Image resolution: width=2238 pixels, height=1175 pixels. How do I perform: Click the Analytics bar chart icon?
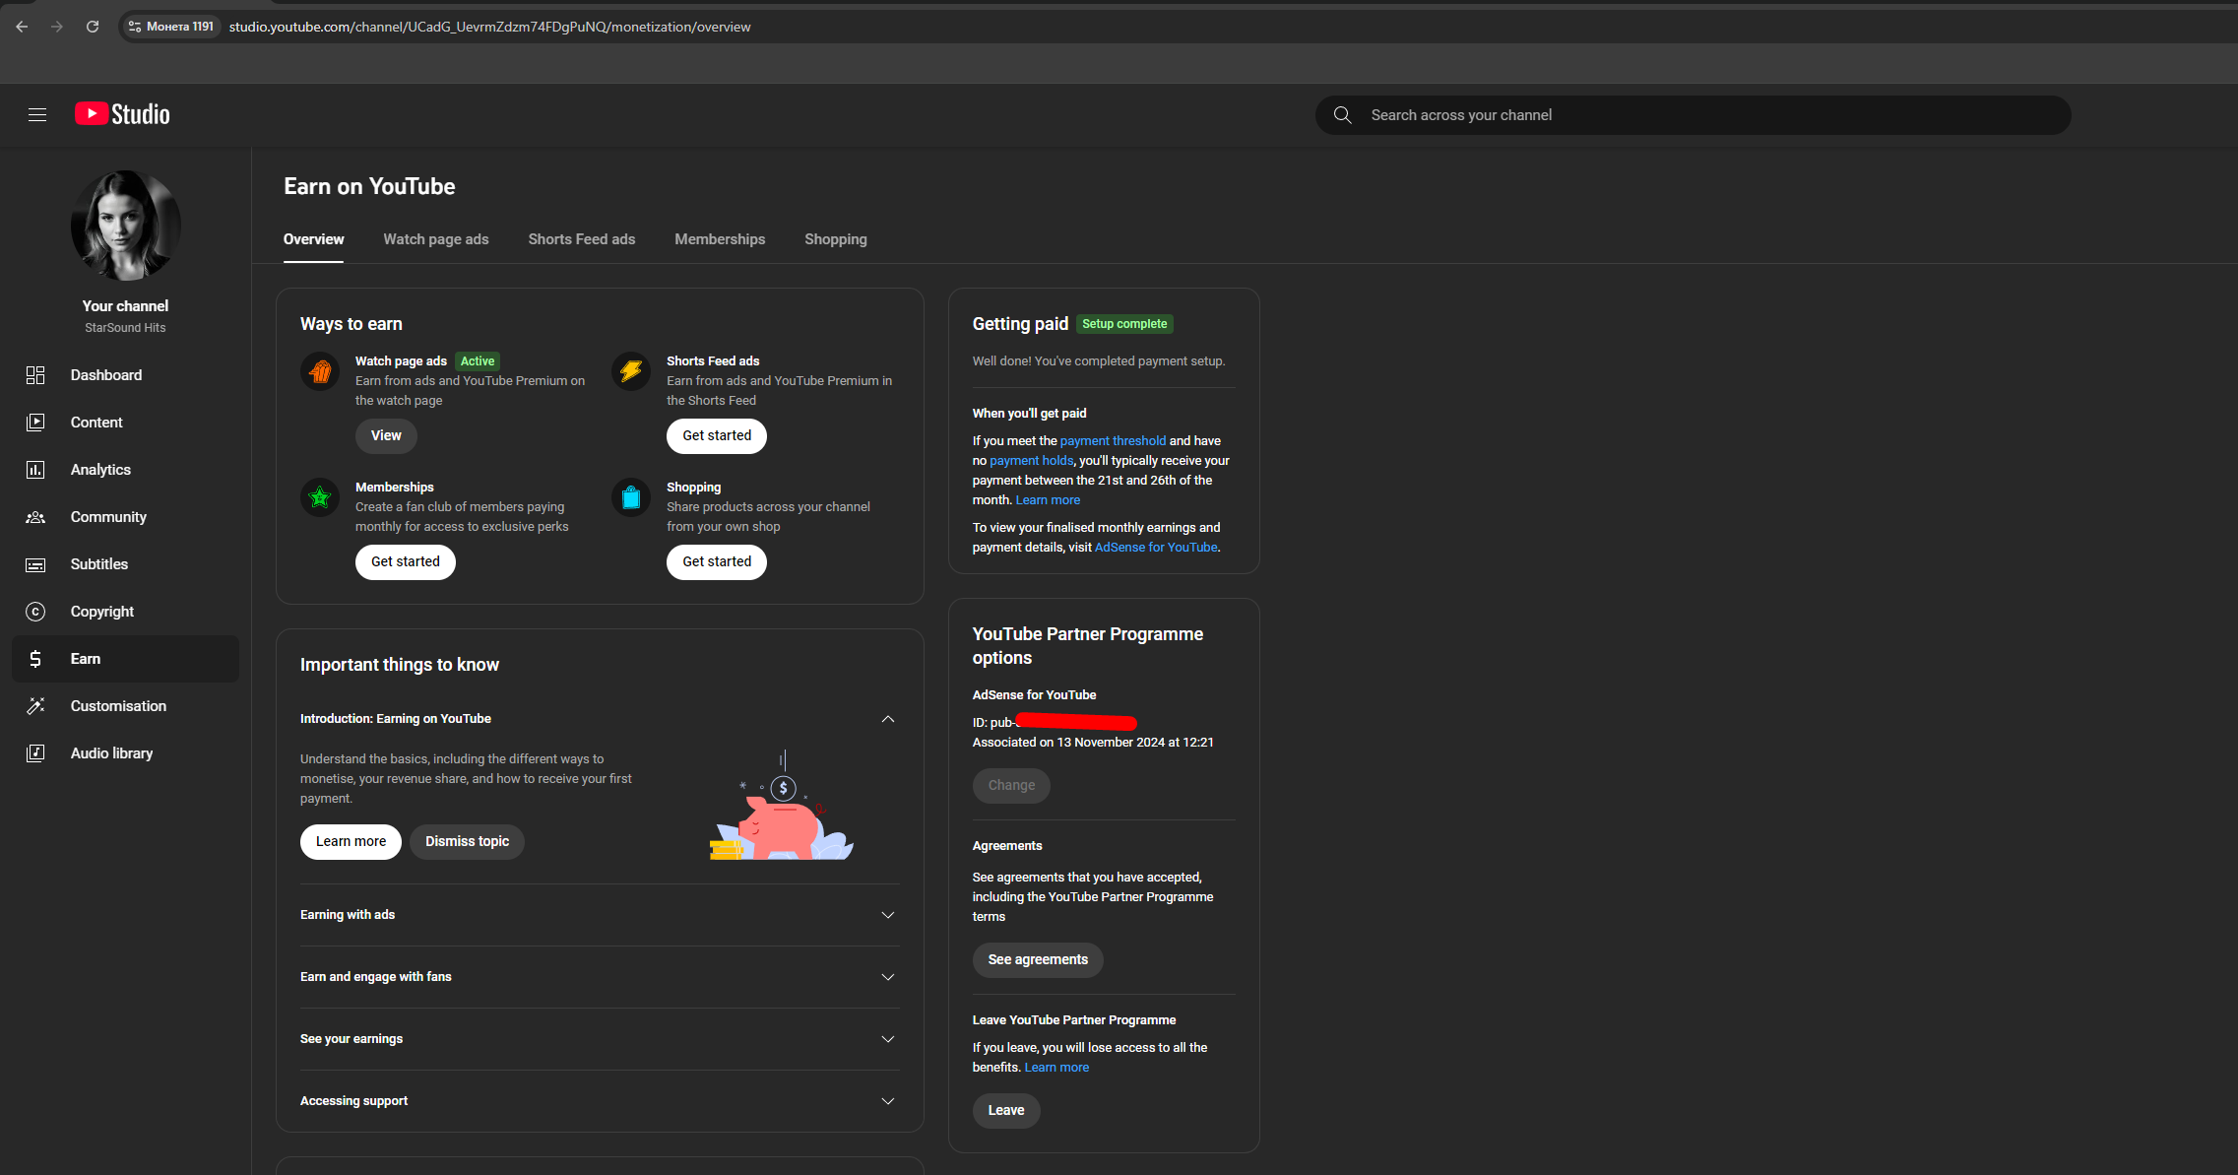pyautogui.click(x=35, y=470)
